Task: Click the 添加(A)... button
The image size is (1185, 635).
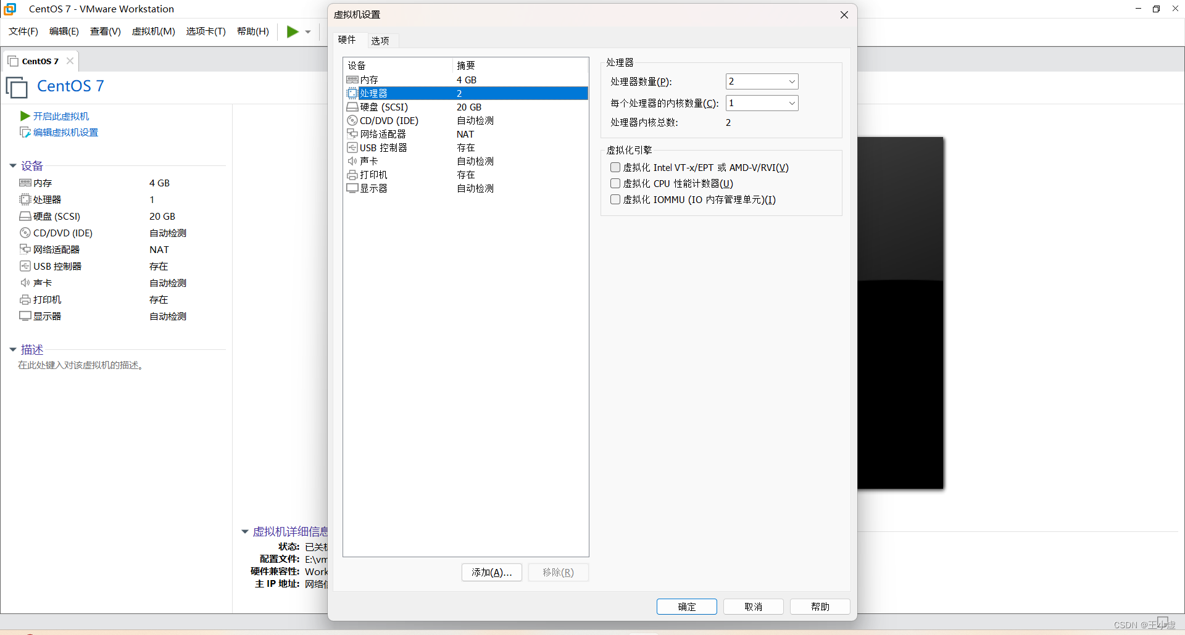Action: 492,572
